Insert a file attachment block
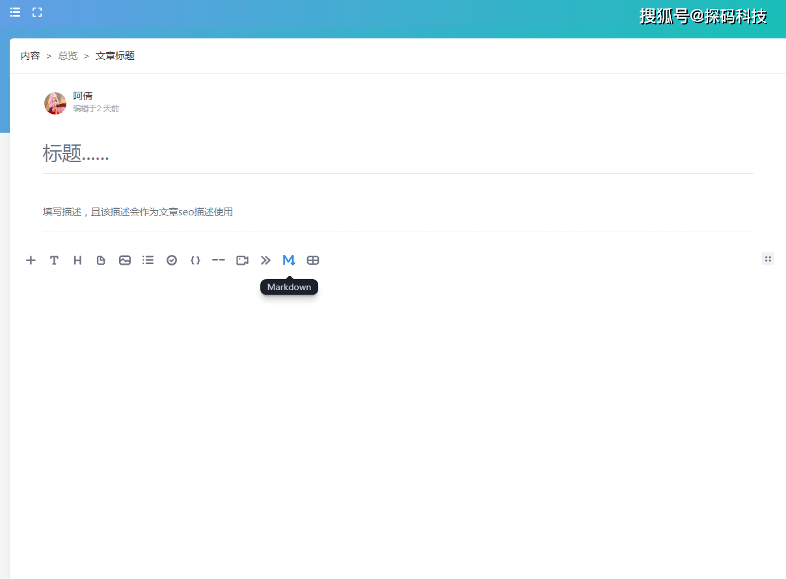This screenshot has width=786, height=579. click(x=101, y=260)
